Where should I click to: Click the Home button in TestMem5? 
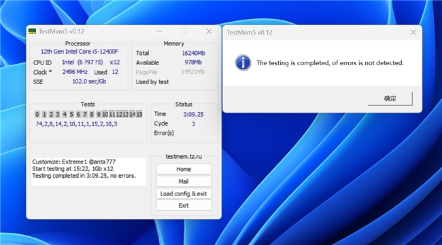point(184,169)
